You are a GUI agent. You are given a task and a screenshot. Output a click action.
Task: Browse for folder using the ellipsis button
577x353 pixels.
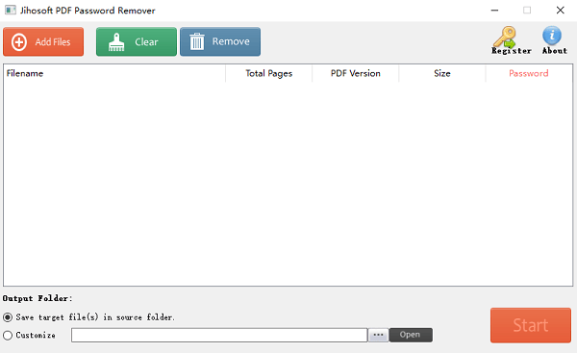(x=378, y=335)
